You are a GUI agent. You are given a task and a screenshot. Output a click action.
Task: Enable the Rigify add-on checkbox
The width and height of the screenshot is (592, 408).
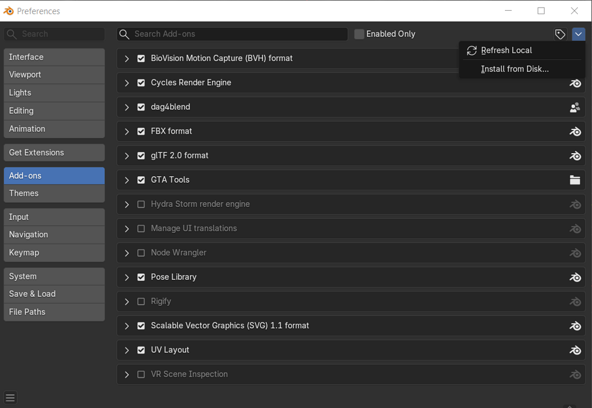pyautogui.click(x=141, y=302)
